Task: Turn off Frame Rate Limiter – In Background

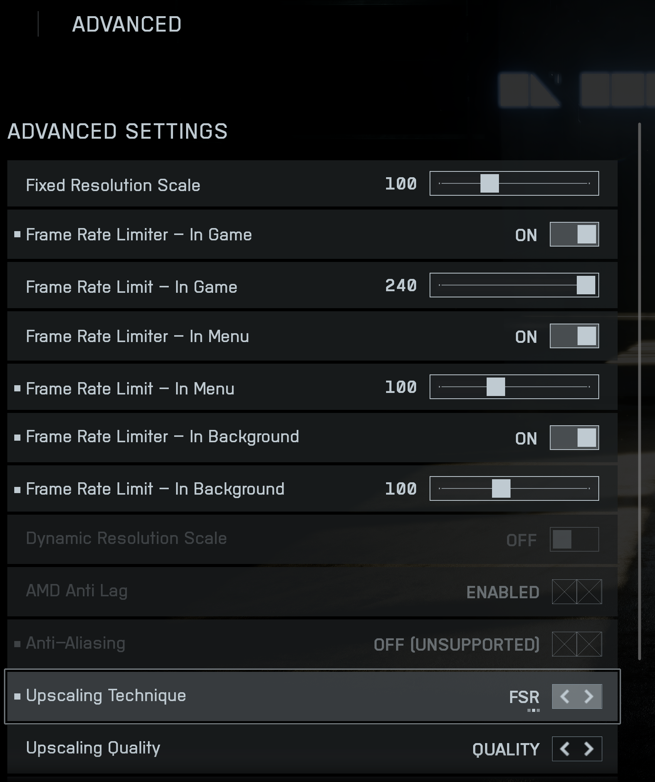Action: pyautogui.click(x=574, y=438)
